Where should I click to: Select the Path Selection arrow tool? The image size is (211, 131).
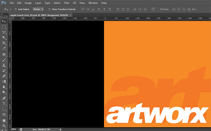tap(4, 109)
